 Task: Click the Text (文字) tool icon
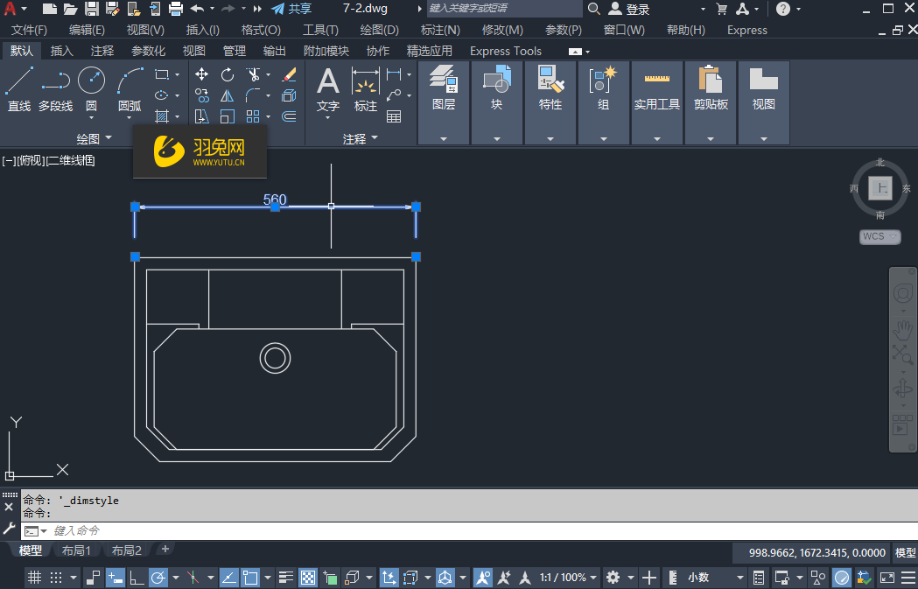click(328, 89)
